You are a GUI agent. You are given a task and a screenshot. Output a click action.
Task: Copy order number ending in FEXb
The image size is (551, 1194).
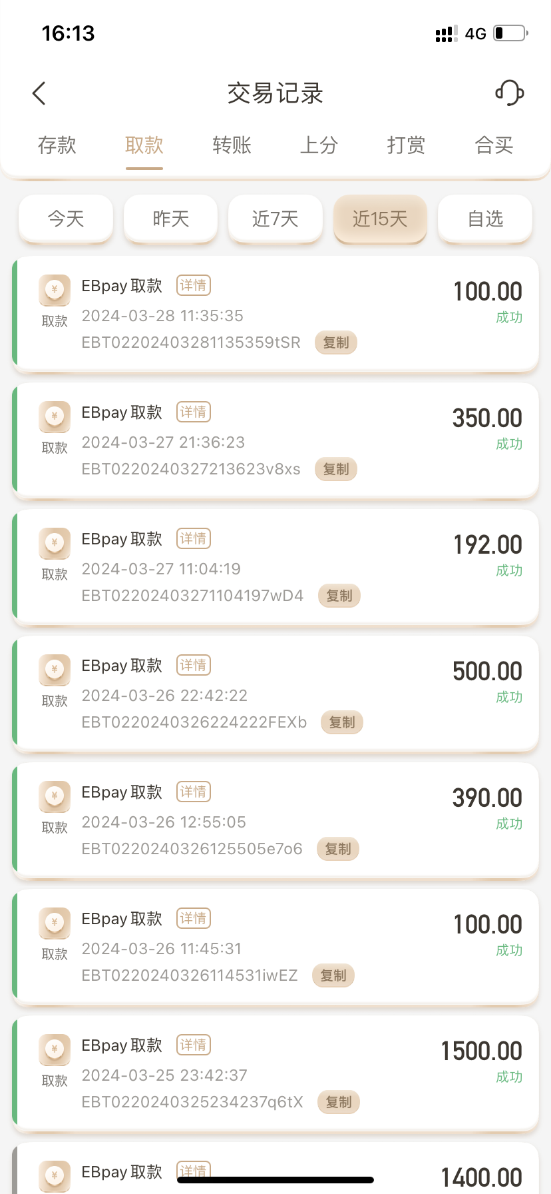pos(342,722)
